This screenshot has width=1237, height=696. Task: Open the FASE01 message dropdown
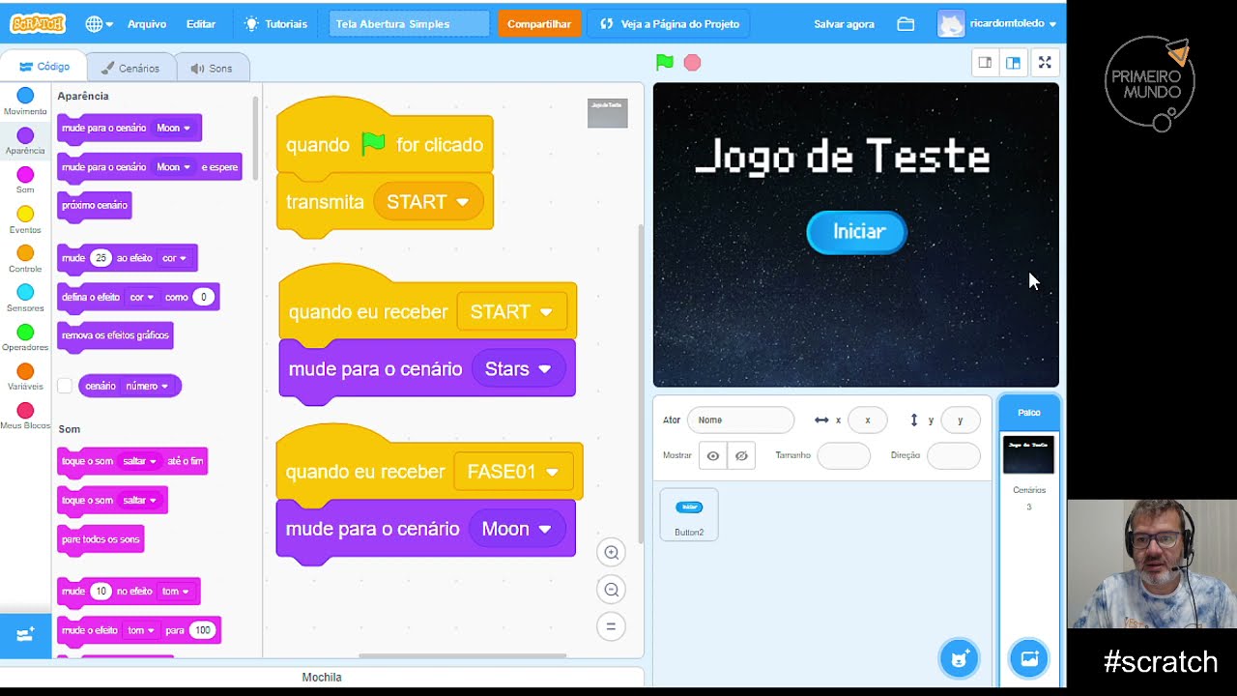click(512, 472)
